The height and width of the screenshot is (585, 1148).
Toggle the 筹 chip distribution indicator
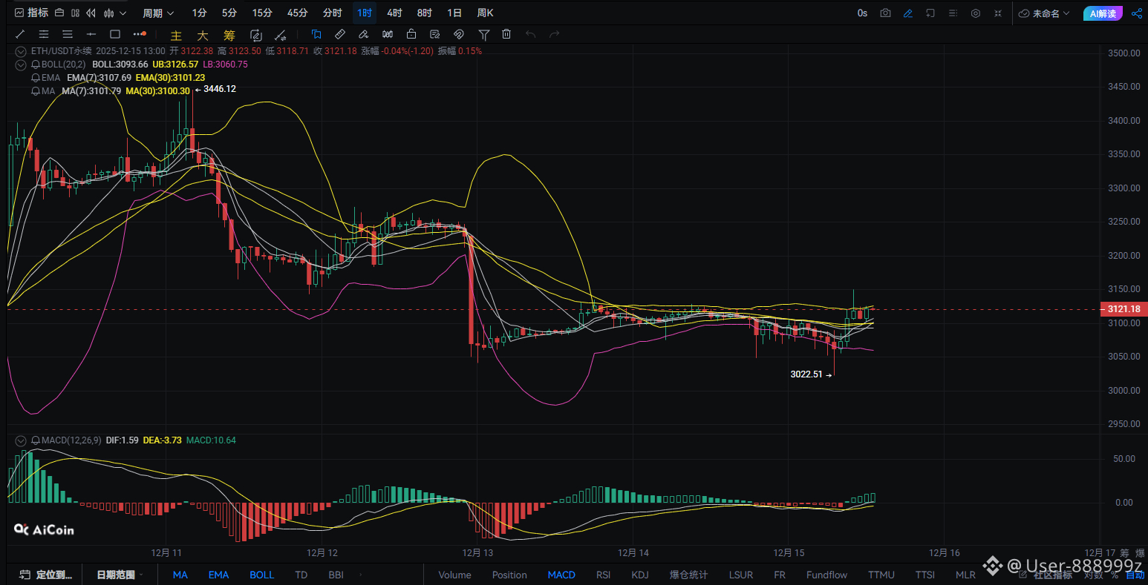click(229, 35)
